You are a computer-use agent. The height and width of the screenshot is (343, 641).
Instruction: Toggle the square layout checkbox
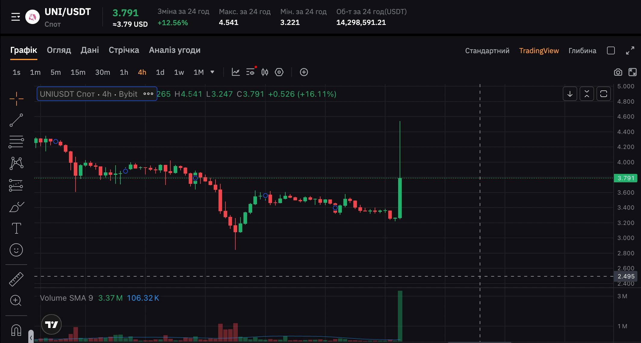(611, 50)
